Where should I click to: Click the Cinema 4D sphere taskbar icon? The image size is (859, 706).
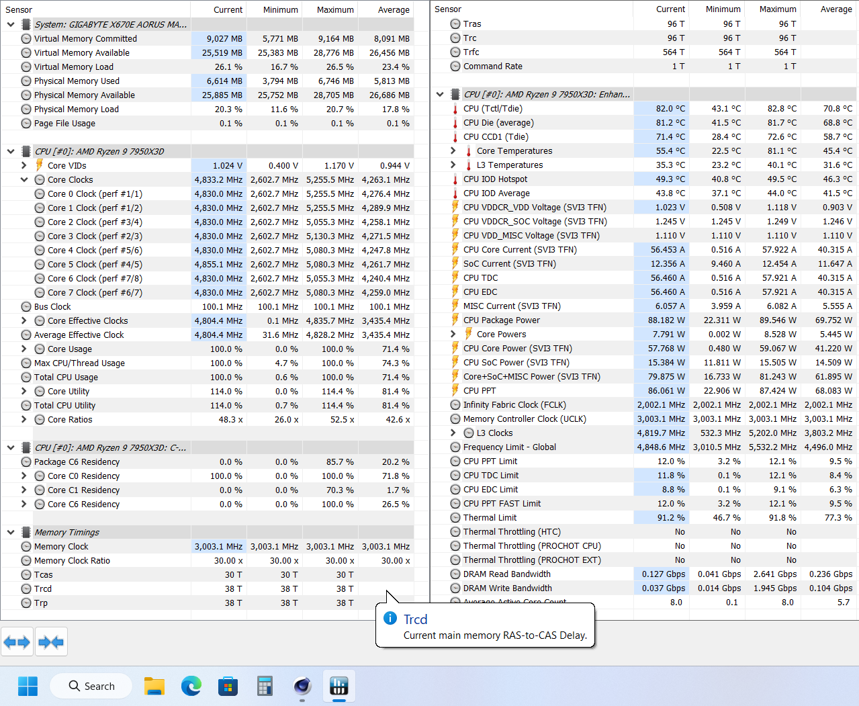302,686
